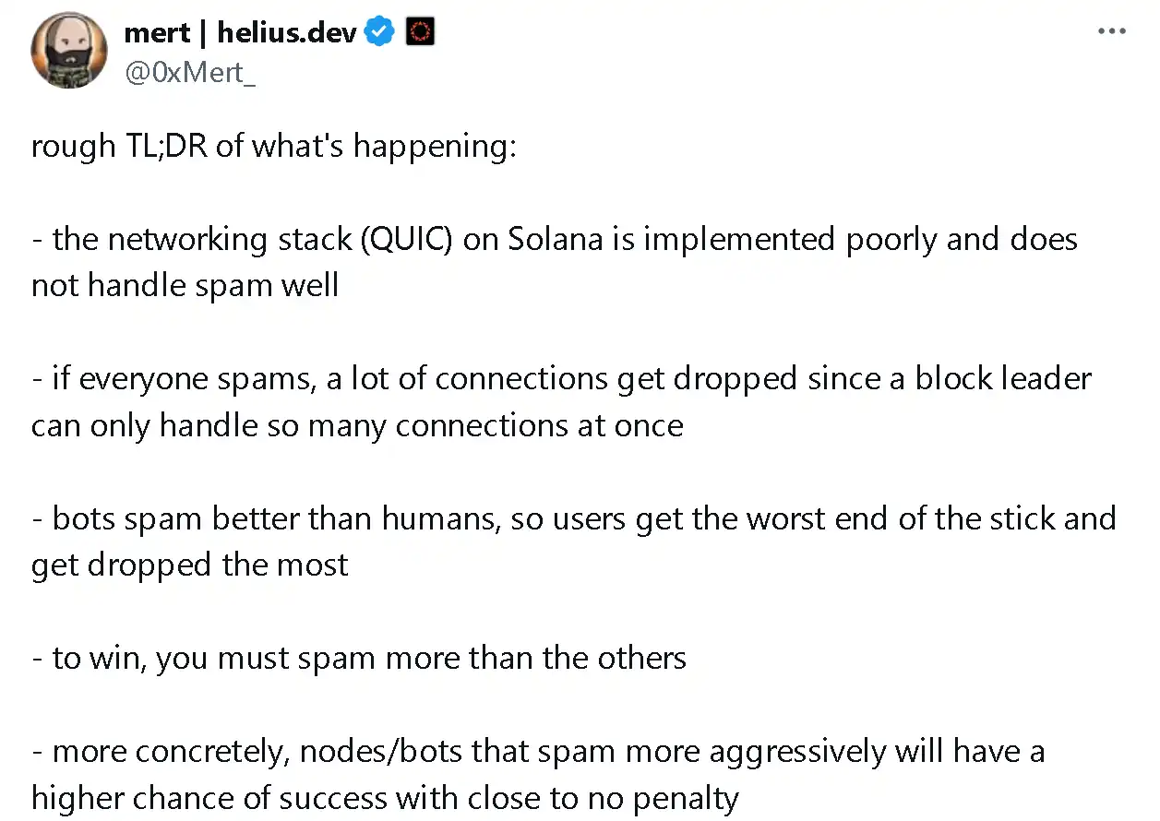Click the text "get dropped the most"
The image size is (1160, 821).
click(x=189, y=565)
